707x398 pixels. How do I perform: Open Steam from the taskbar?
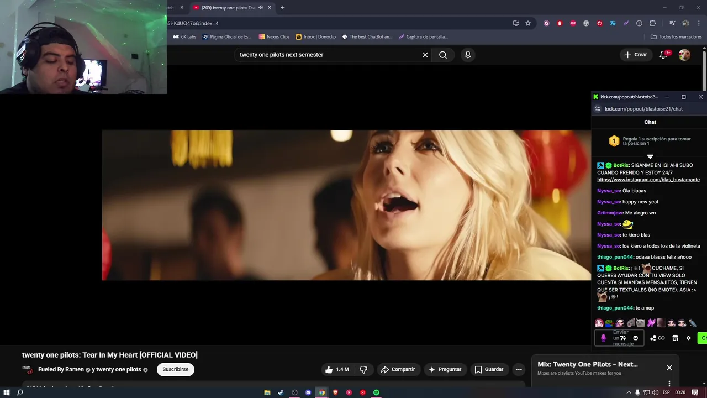pyautogui.click(x=281, y=392)
